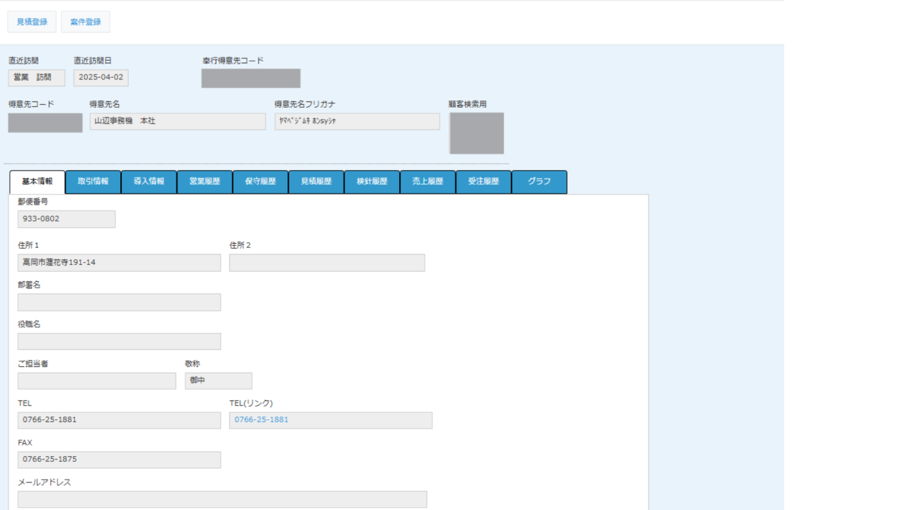906x510 pixels.
Task: Click the メールアドレス input field
Action: (x=222, y=499)
